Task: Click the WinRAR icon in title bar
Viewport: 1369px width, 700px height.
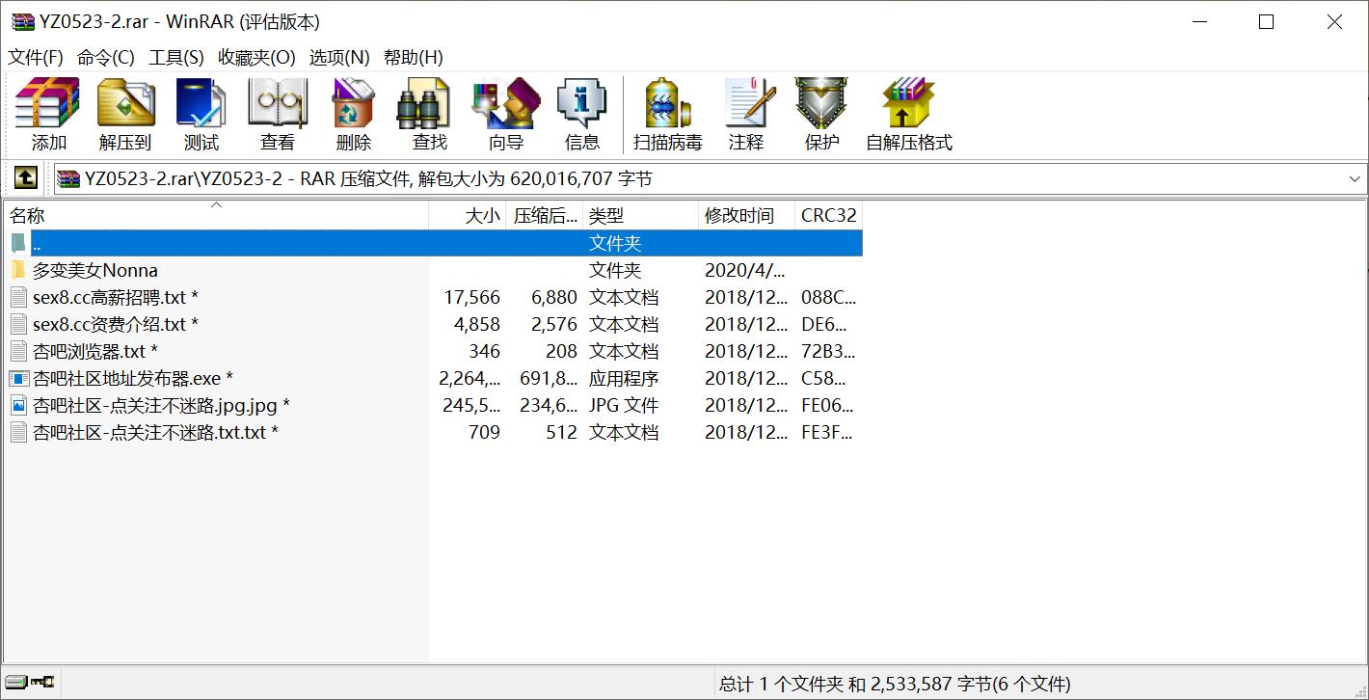Action: tap(22, 21)
